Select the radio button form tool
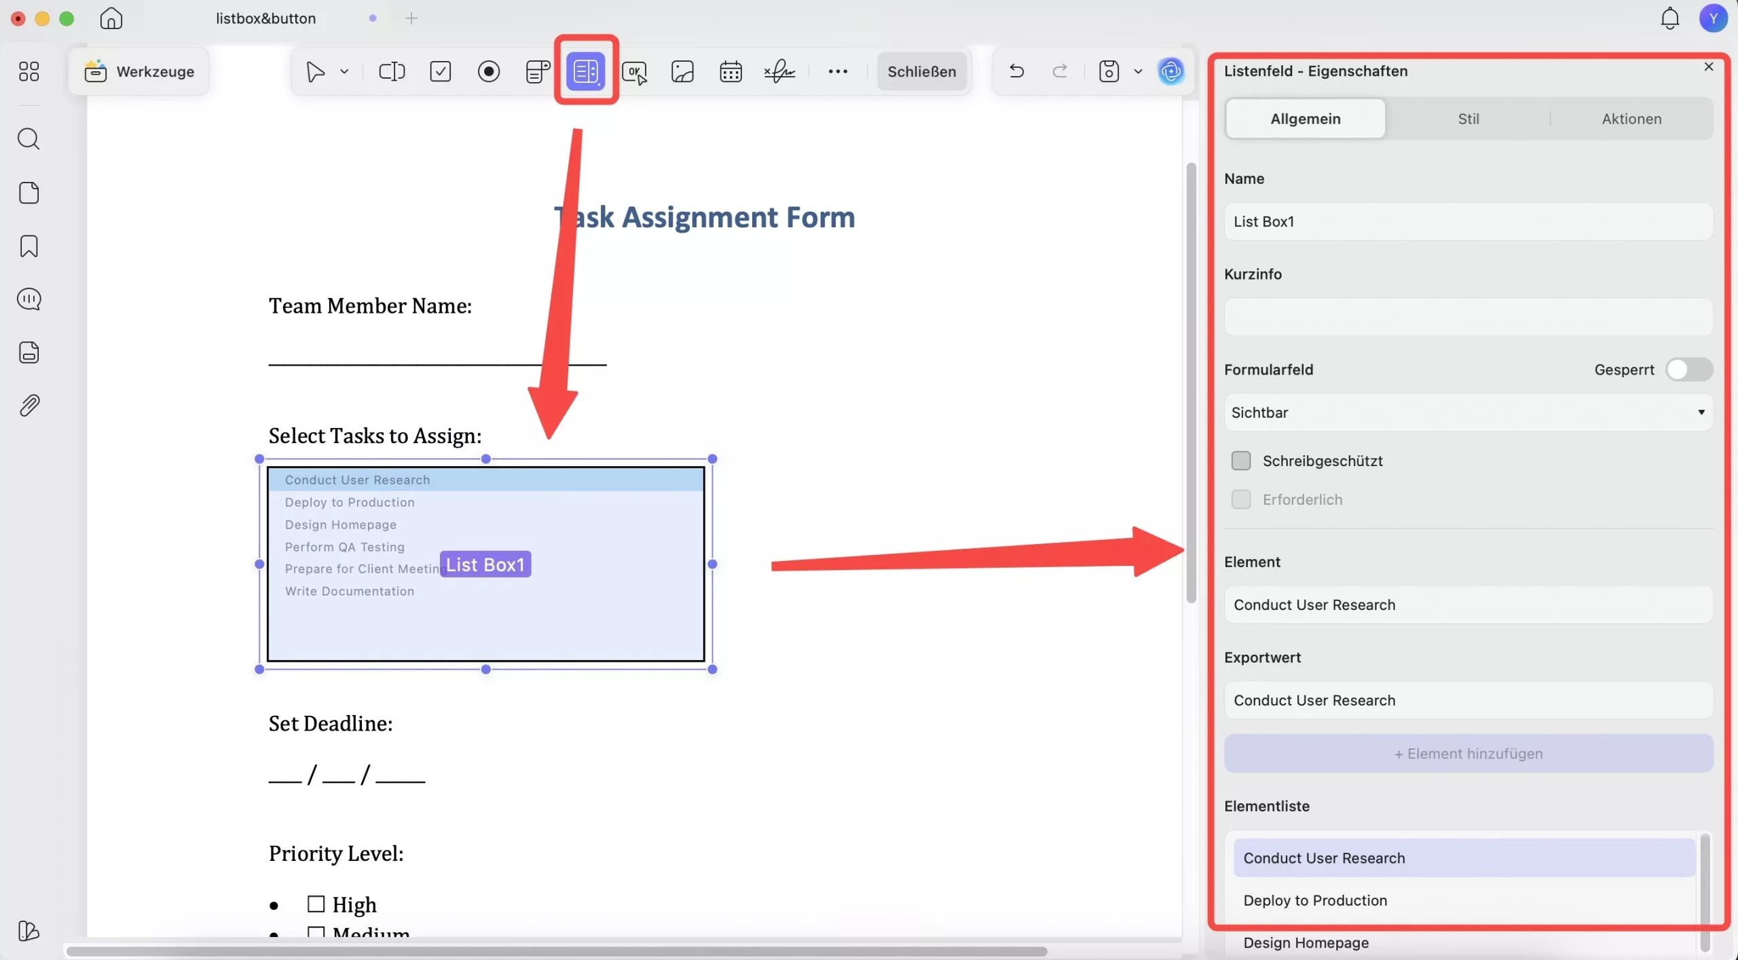 coord(489,71)
